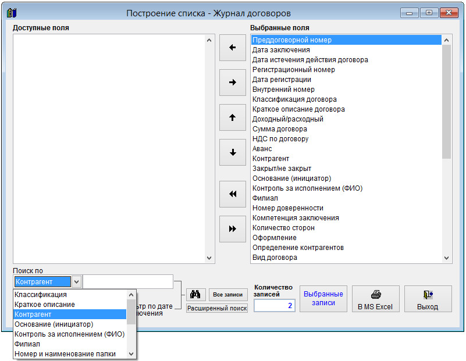Select Преддоговорной номер in selected fields
The image size is (466, 361).
tap(346, 40)
